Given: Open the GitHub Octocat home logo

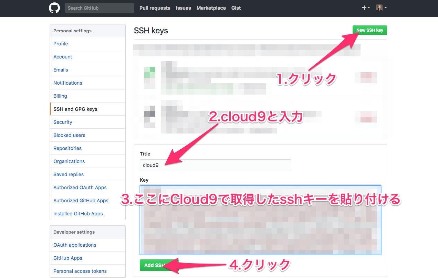Looking at the screenshot, I should point(54,8).
